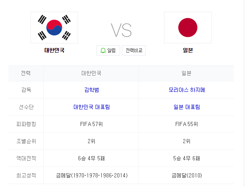Click the FIFA 55위 ranking cell
The height and width of the screenshot is (187, 245).
click(187, 124)
